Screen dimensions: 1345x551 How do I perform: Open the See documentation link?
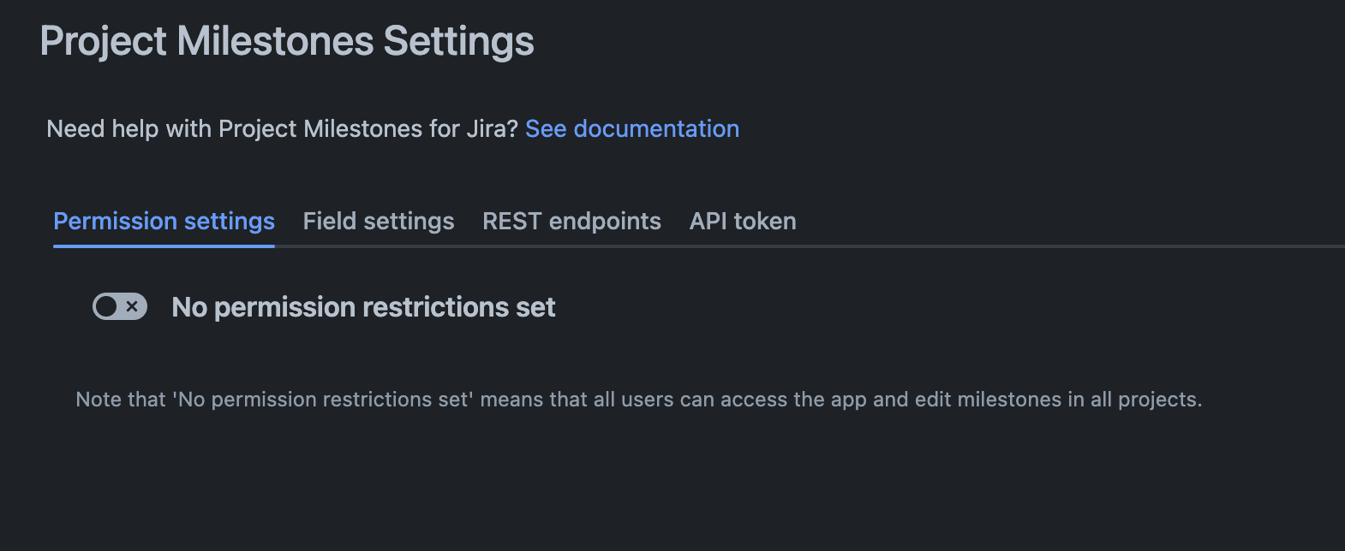pos(631,128)
